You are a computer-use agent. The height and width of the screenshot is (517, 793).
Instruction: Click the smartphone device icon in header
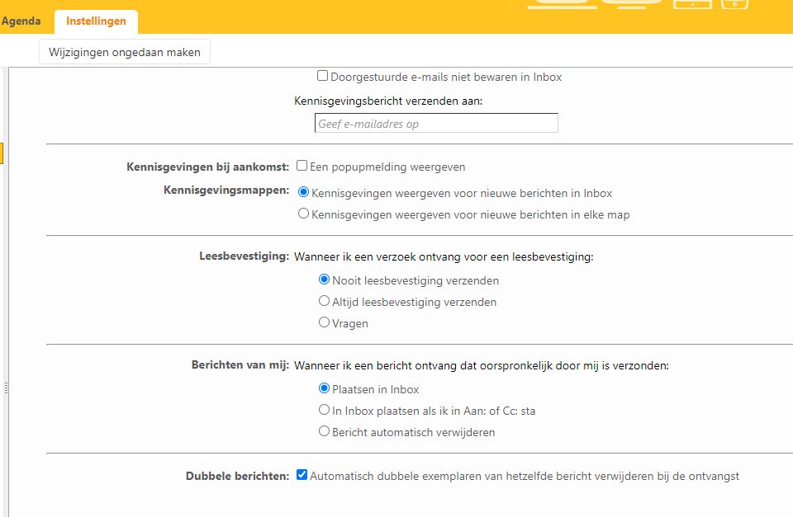tap(734, 4)
